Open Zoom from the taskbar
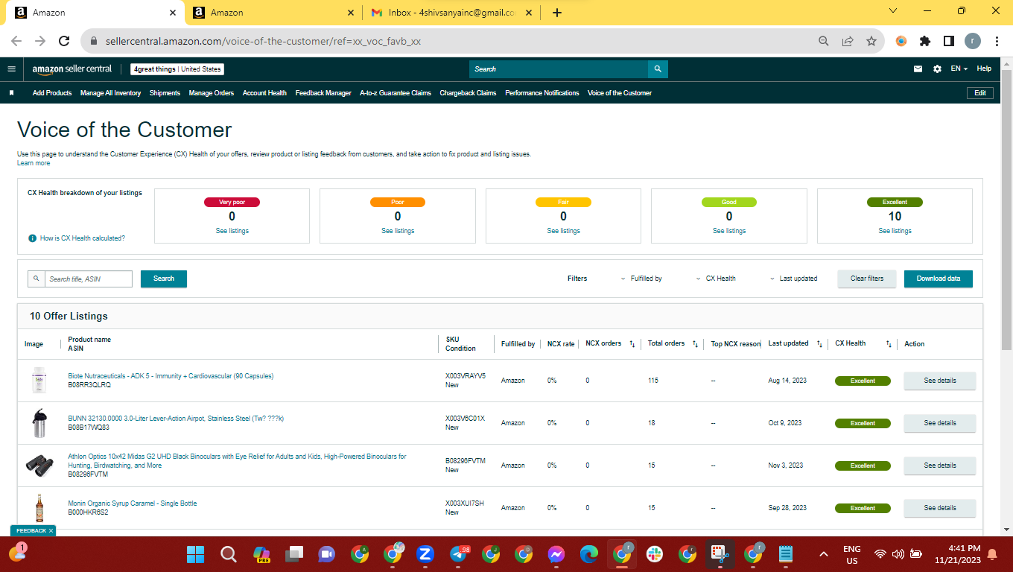Image resolution: width=1013 pixels, height=572 pixels. point(425,554)
